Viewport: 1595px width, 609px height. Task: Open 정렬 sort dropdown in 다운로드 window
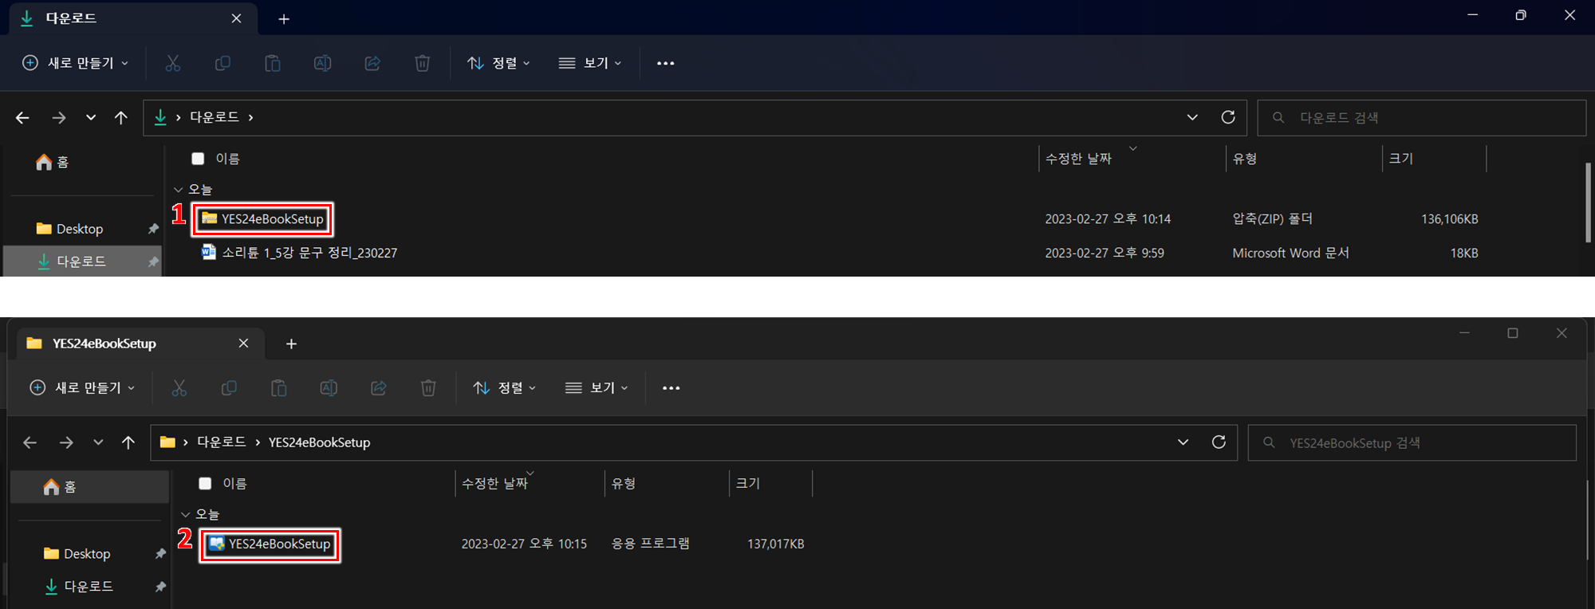point(498,63)
